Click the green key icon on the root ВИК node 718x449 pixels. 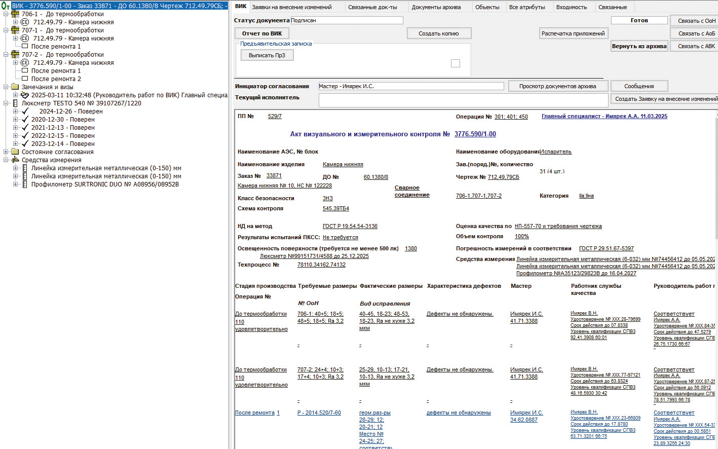click(x=5, y=6)
